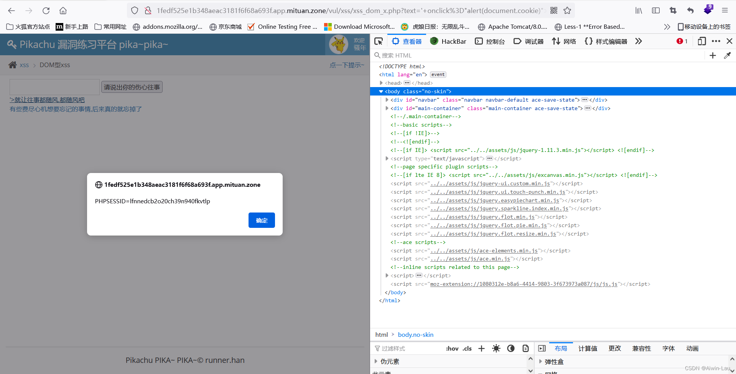This screenshot has height=374, width=736.
Task: Toggle the three-pane sidebar icon
Action: click(542, 348)
